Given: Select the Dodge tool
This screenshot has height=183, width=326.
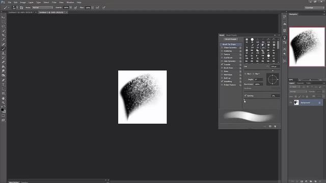Looking at the screenshot, I should [3, 76].
